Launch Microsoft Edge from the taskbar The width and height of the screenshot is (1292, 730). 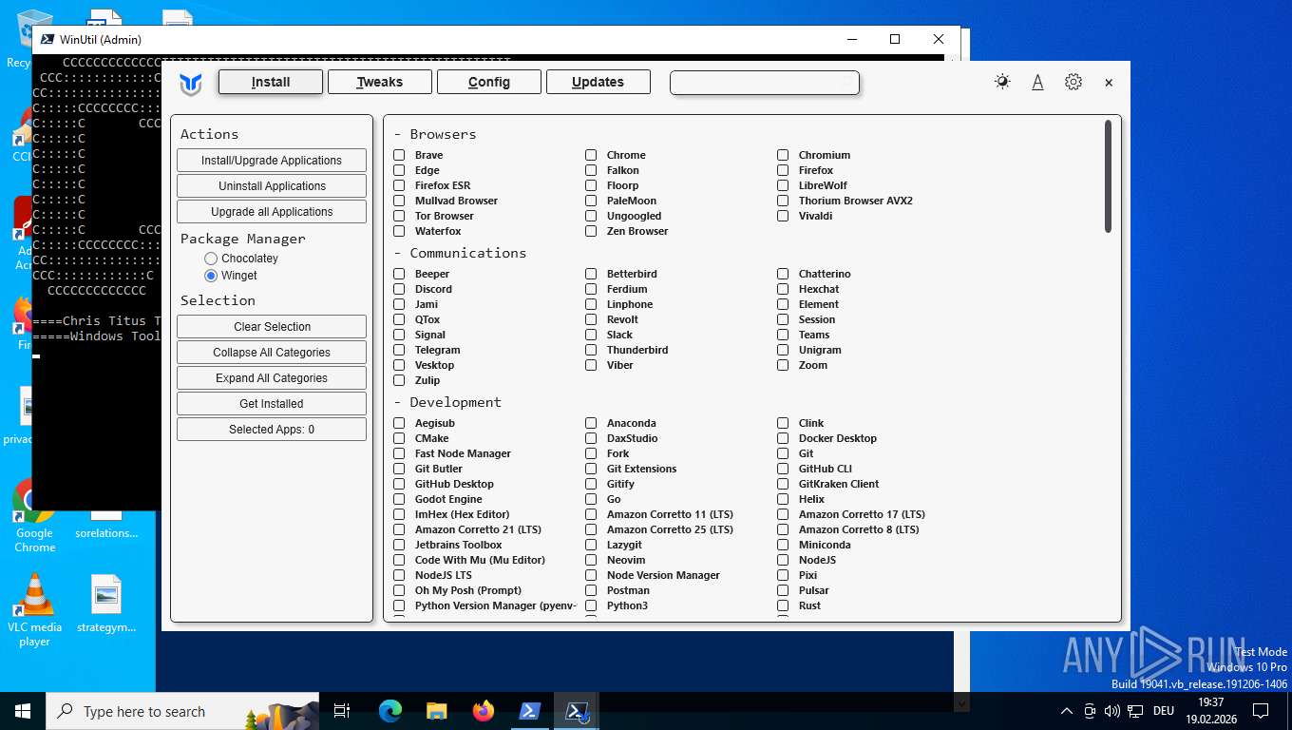390,711
